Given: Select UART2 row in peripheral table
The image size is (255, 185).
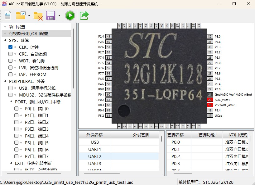Looking at the screenshot, I should click(x=119, y=156).
